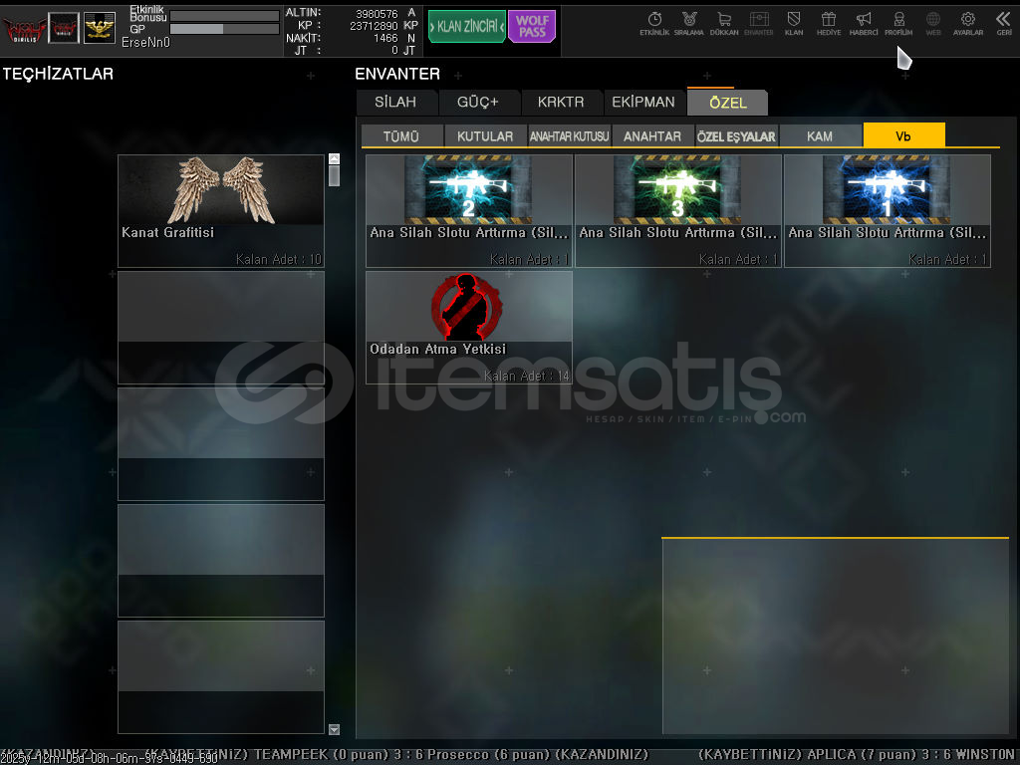Select the Kanat Grafitisi wings item
1020x765 pixels.
click(x=221, y=210)
